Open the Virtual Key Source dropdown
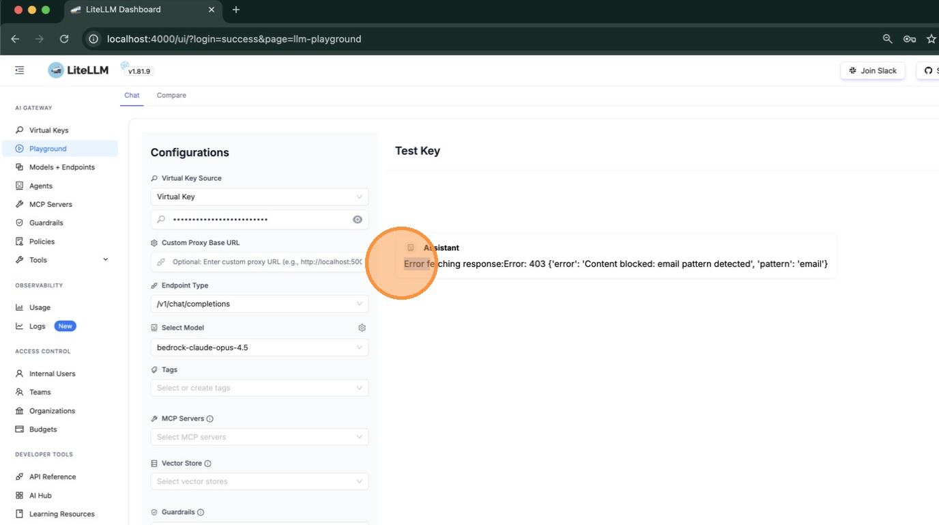939x525 pixels. click(259, 197)
